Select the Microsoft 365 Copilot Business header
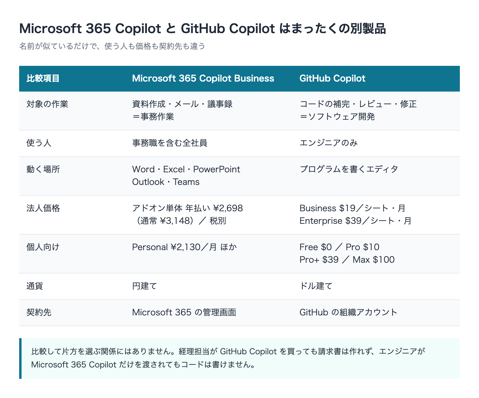This screenshot has height=398, width=479. (203, 78)
